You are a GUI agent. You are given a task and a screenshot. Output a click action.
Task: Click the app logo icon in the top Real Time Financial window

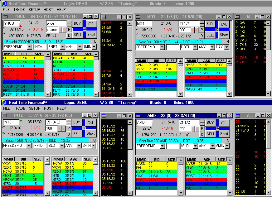tap(4, 3)
